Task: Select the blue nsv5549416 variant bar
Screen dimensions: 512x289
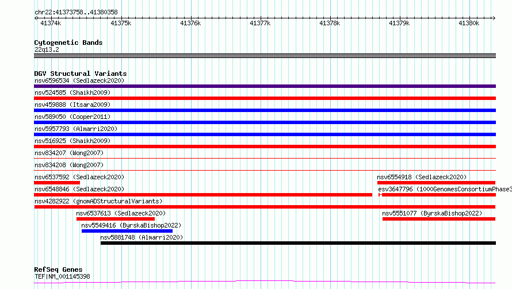Action: (127, 231)
